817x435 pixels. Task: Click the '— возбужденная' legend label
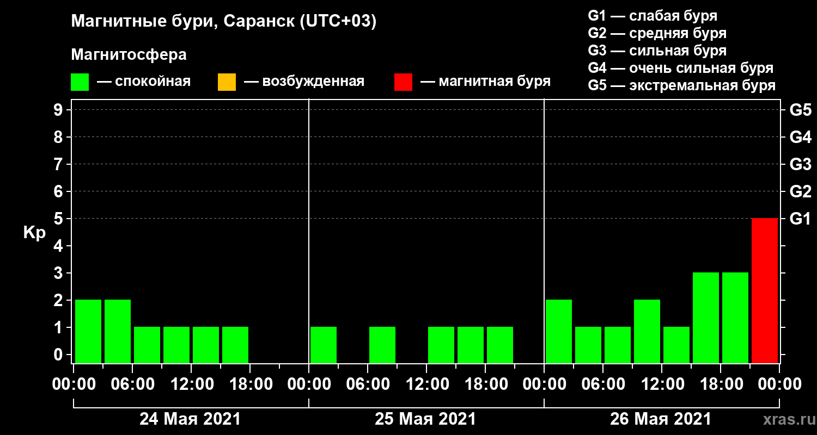tap(304, 82)
